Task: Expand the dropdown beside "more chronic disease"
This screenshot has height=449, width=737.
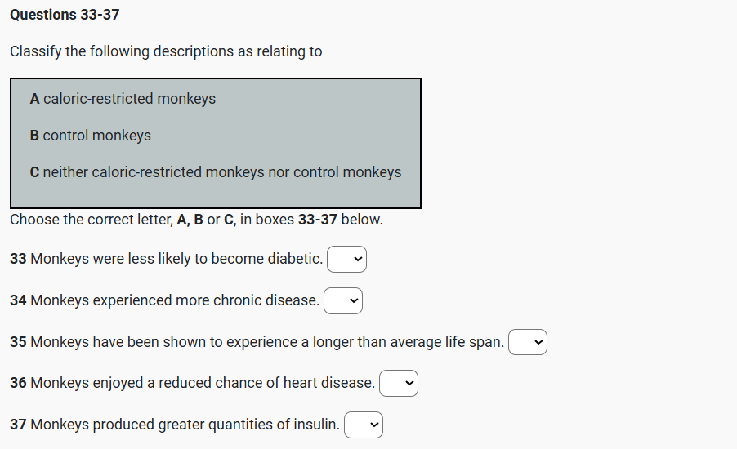Action: coord(343,301)
